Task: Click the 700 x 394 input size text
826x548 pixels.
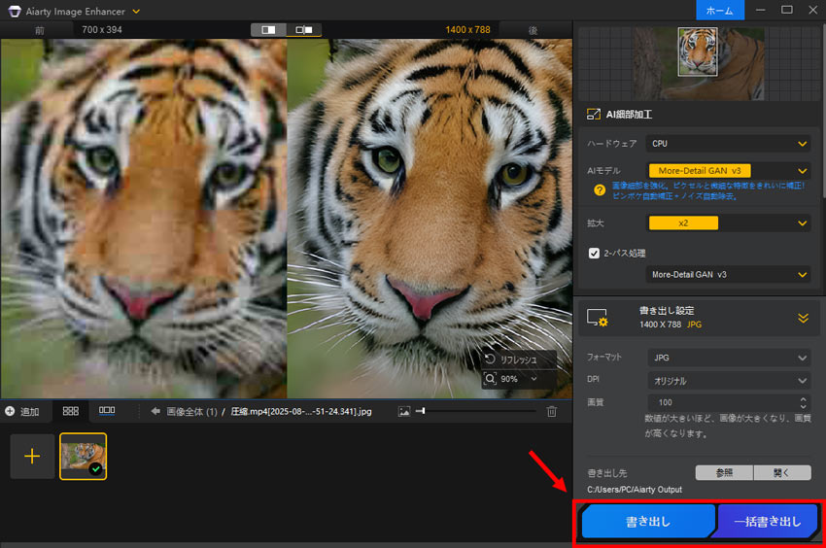Action: click(x=102, y=29)
